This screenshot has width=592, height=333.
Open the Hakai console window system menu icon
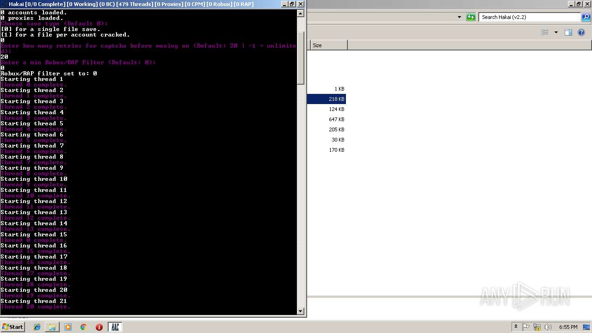(4, 4)
